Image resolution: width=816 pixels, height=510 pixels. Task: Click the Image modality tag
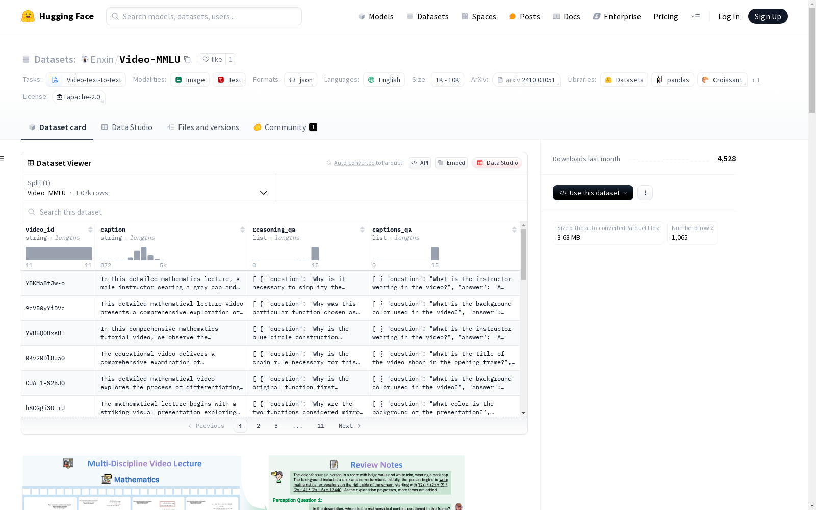[190, 80]
